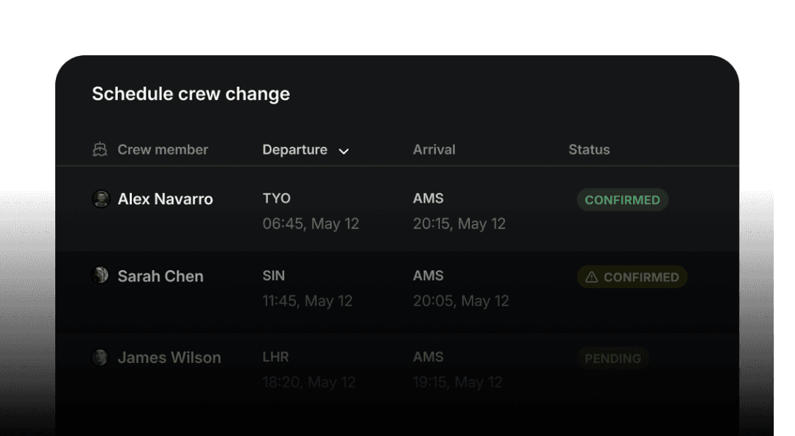The image size is (795, 436).
Task: Select the green CONFIRMED badge for Alex Navarro
Action: coord(623,200)
